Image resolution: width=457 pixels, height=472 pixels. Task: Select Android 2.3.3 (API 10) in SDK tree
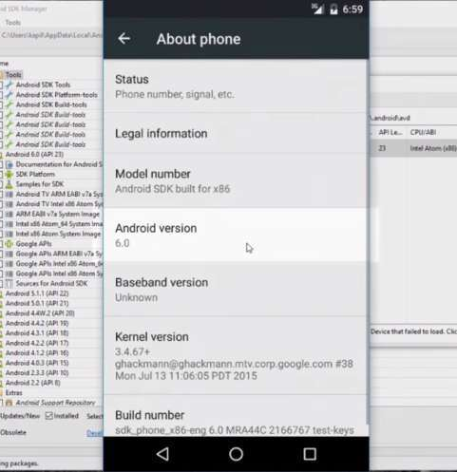point(37,373)
